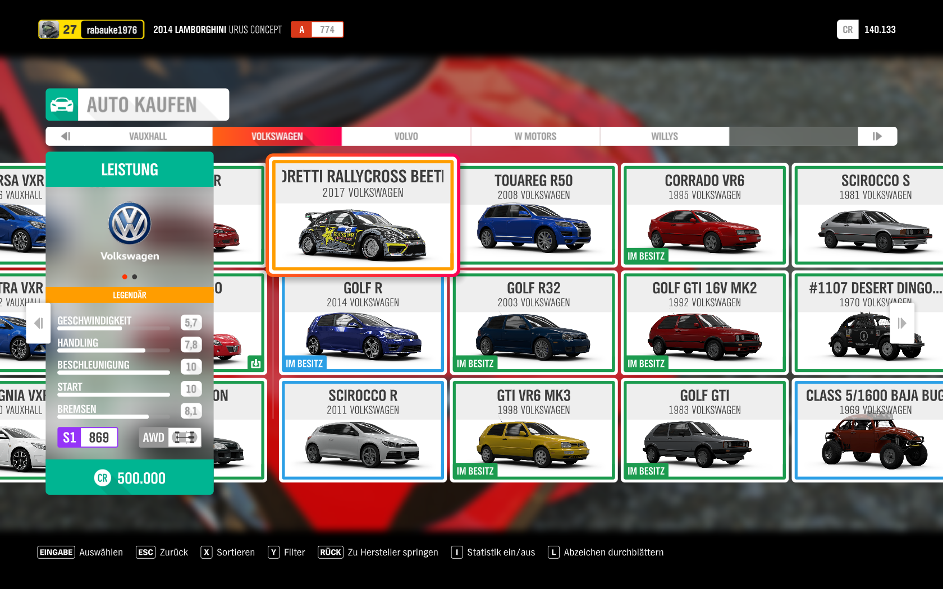Click the Volkswagen logo in Leistung panel
Image resolution: width=943 pixels, height=589 pixels.
pyautogui.click(x=130, y=223)
